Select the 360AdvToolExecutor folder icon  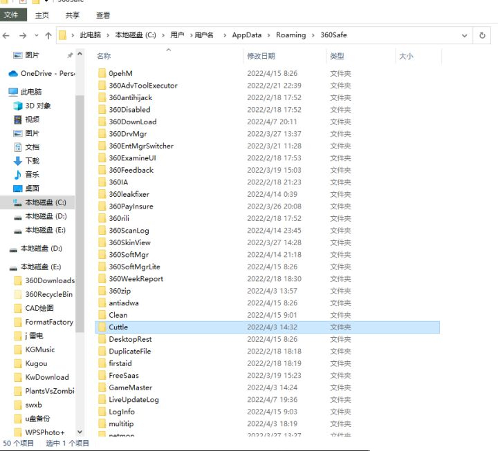point(102,86)
